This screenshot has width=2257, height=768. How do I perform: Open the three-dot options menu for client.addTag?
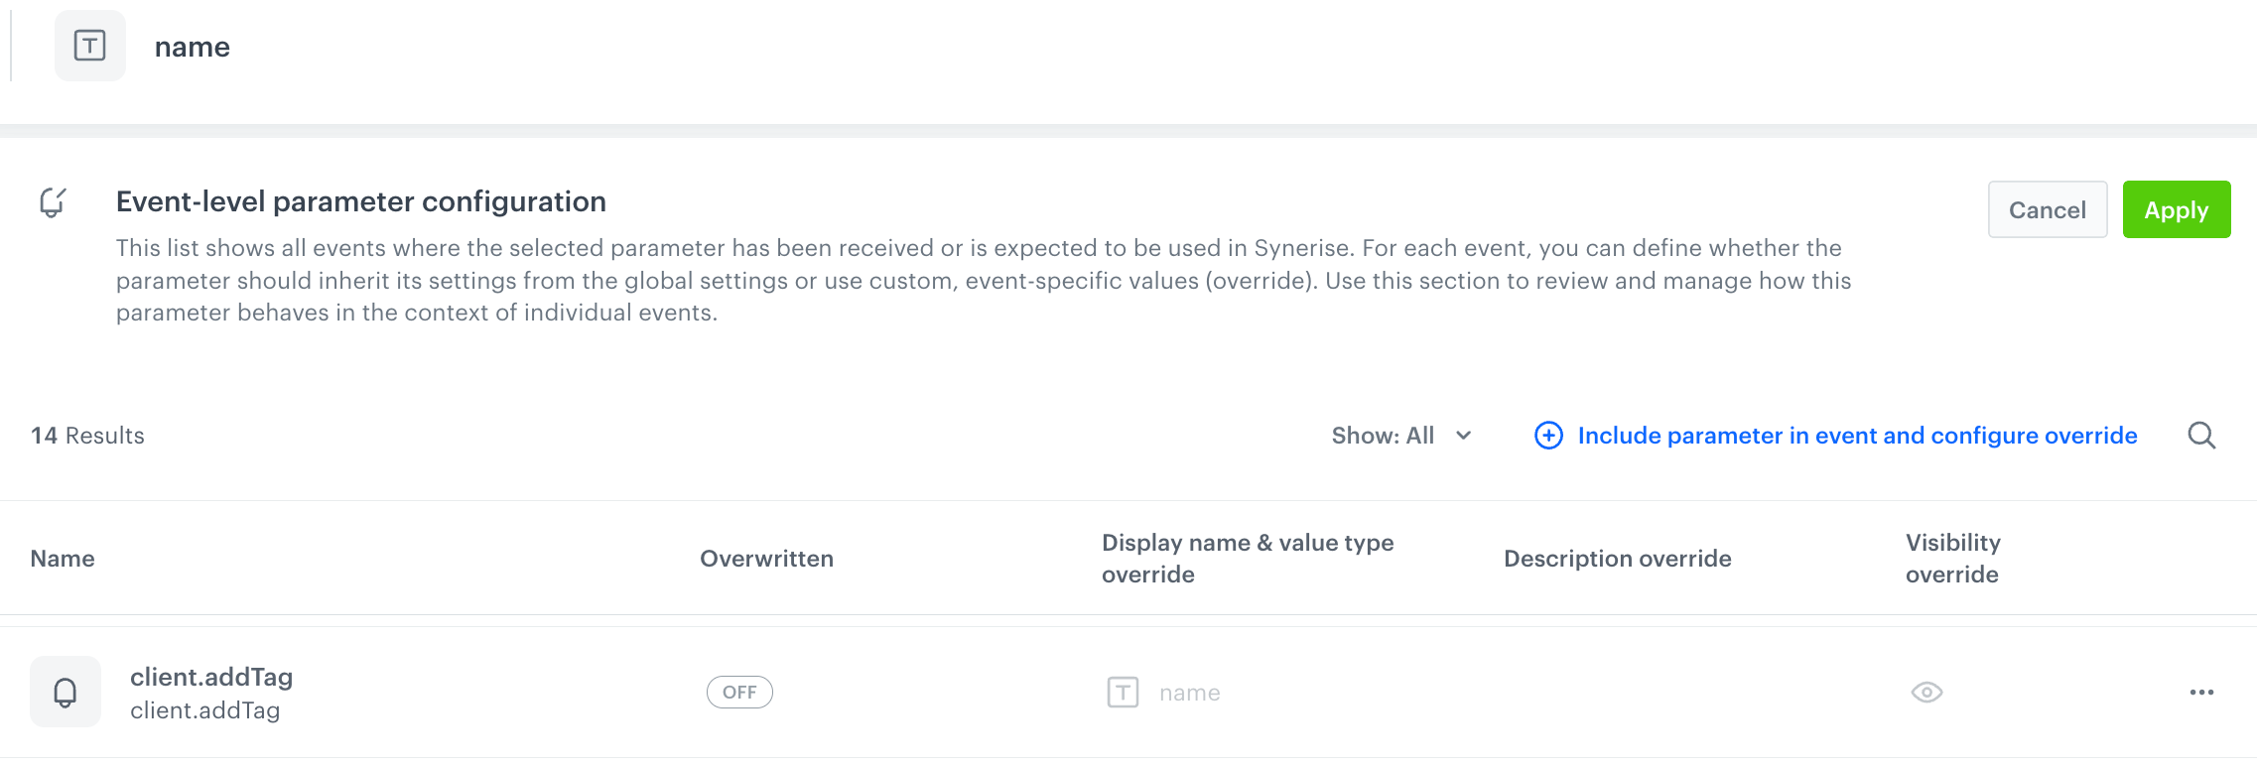click(x=2201, y=692)
